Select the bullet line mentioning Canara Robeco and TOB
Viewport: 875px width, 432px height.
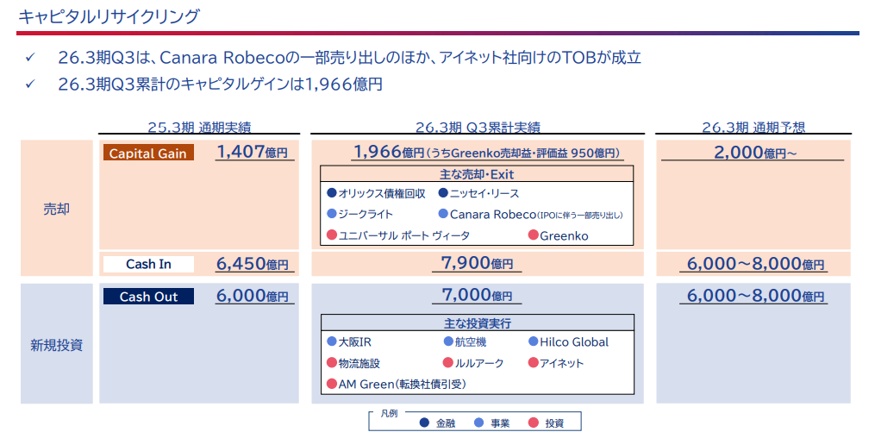pyautogui.click(x=349, y=58)
